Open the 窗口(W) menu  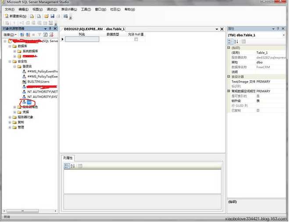click(100, 9)
